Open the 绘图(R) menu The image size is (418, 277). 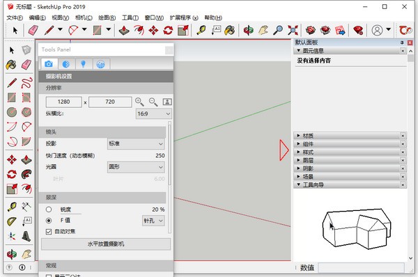pyautogui.click(x=107, y=18)
